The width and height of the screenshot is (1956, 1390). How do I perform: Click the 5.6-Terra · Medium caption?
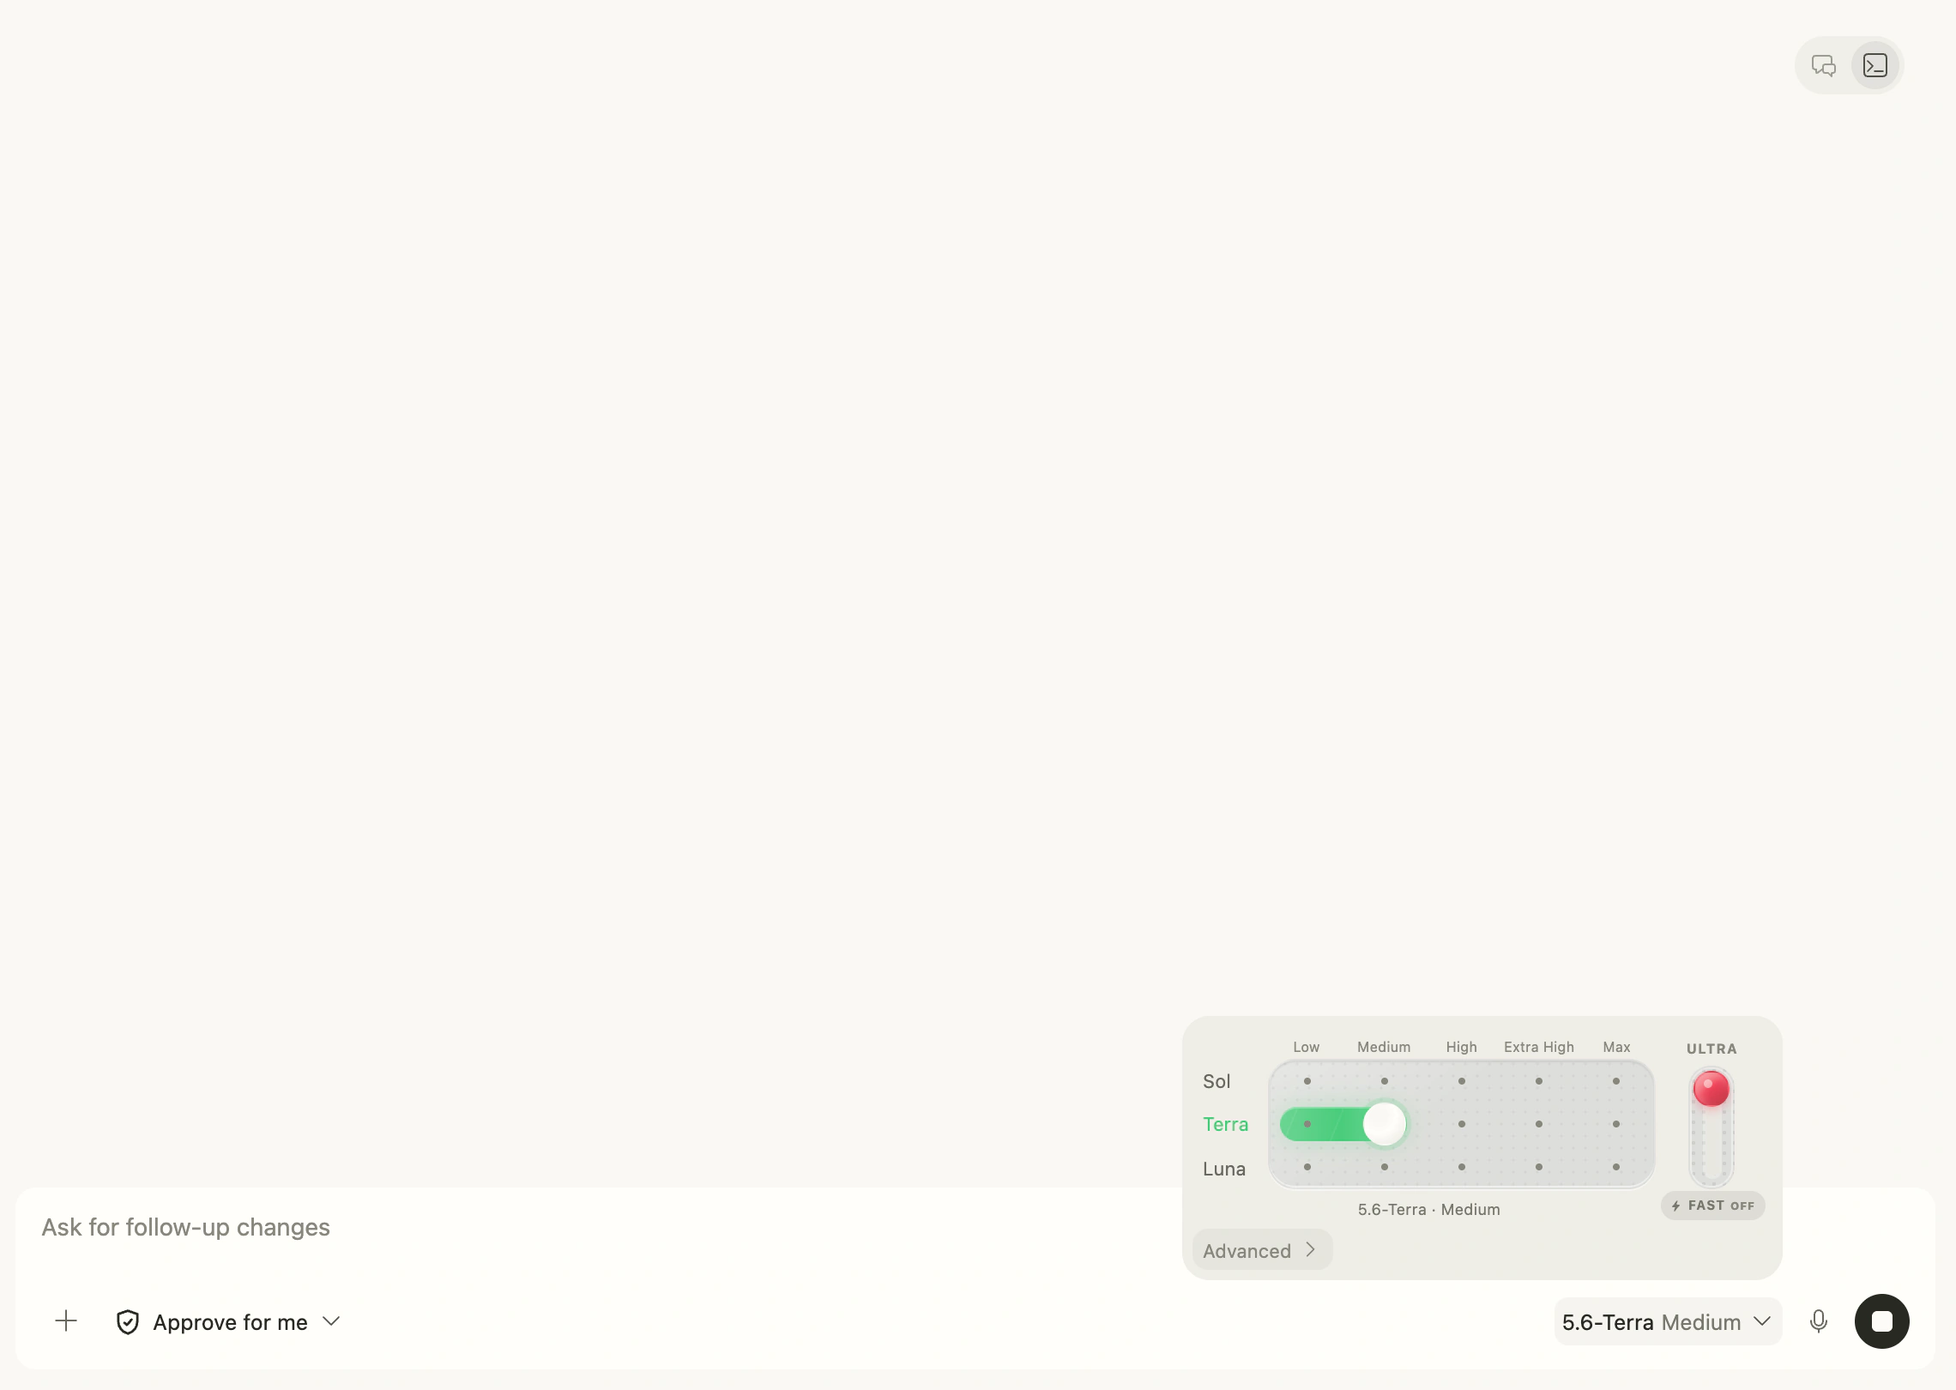[x=1429, y=1210]
